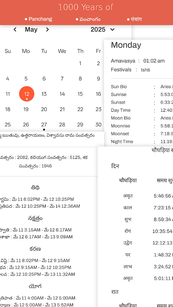
Task: Choose May 14 in the calendar grid
Action: pos(62,94)
